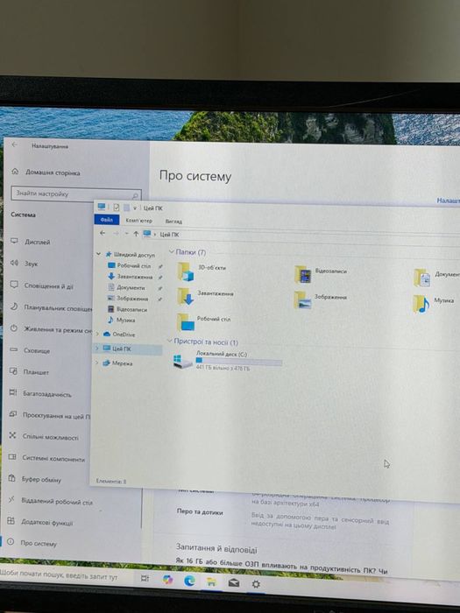This screenshot has height=613, width=460.
Task: Open the Завантаження folder with blue arrow
Action: (x=185, y=296)
